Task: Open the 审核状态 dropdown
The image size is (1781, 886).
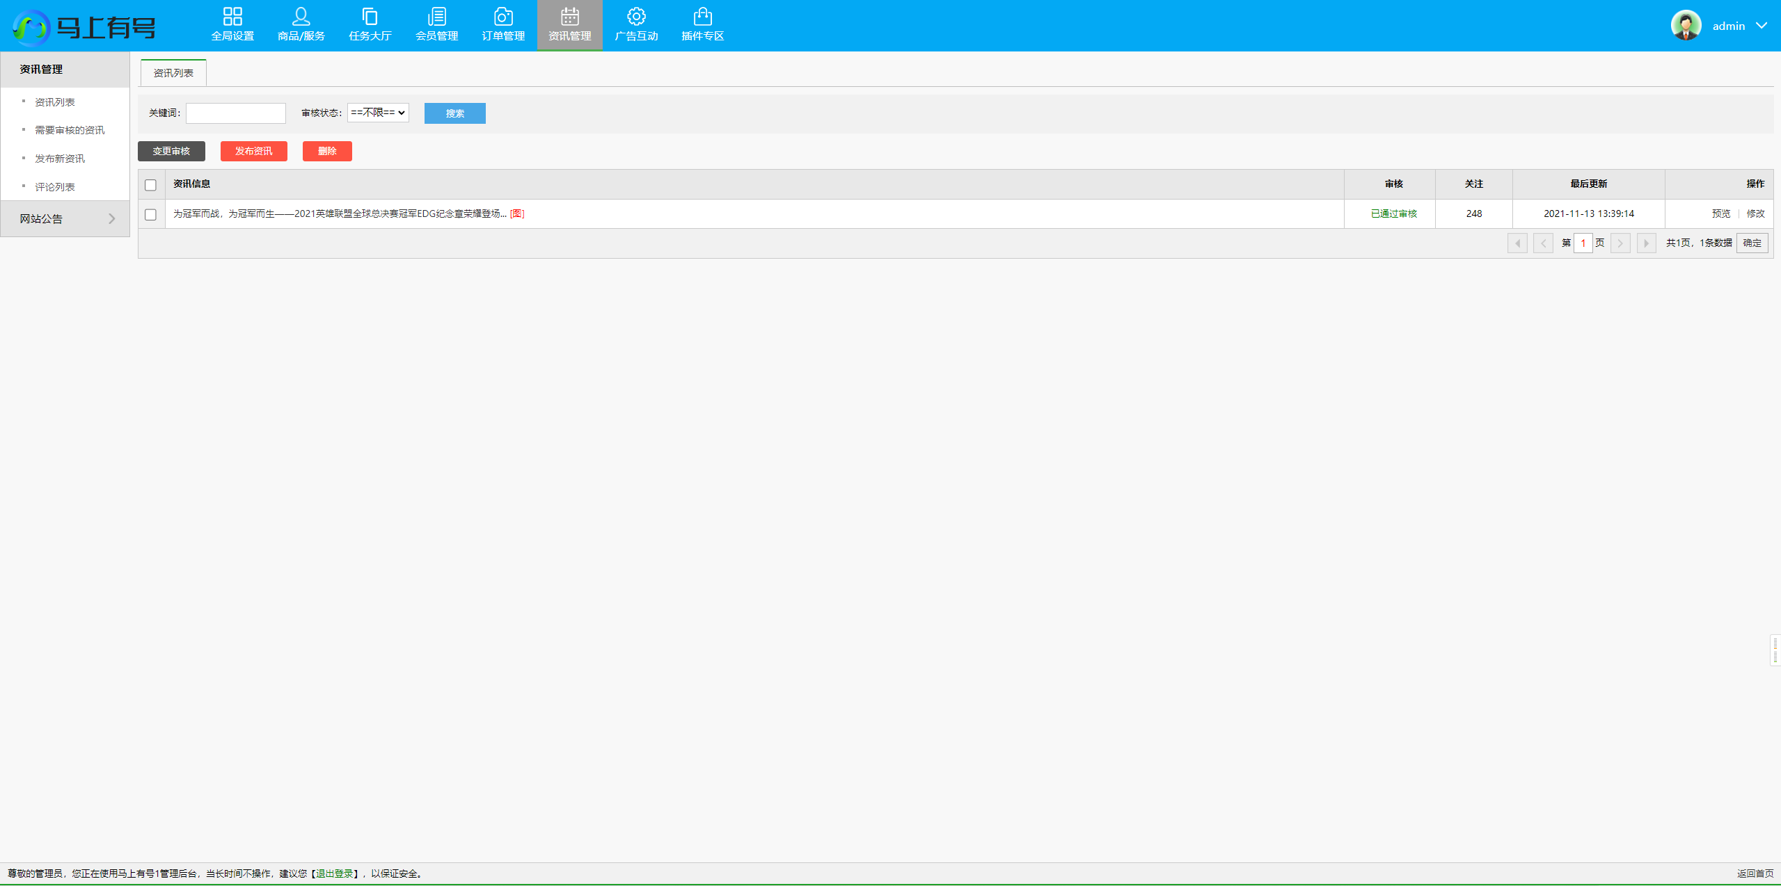Action: click(378, 113)
